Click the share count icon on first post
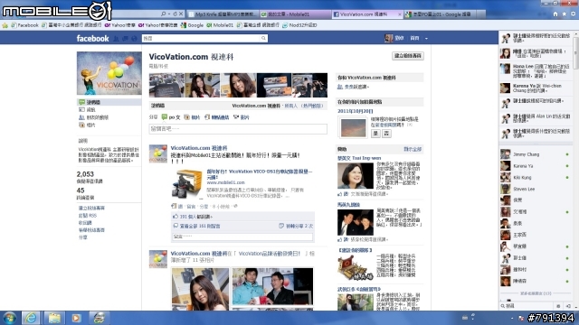579x325 pixels. coord(281,226)
